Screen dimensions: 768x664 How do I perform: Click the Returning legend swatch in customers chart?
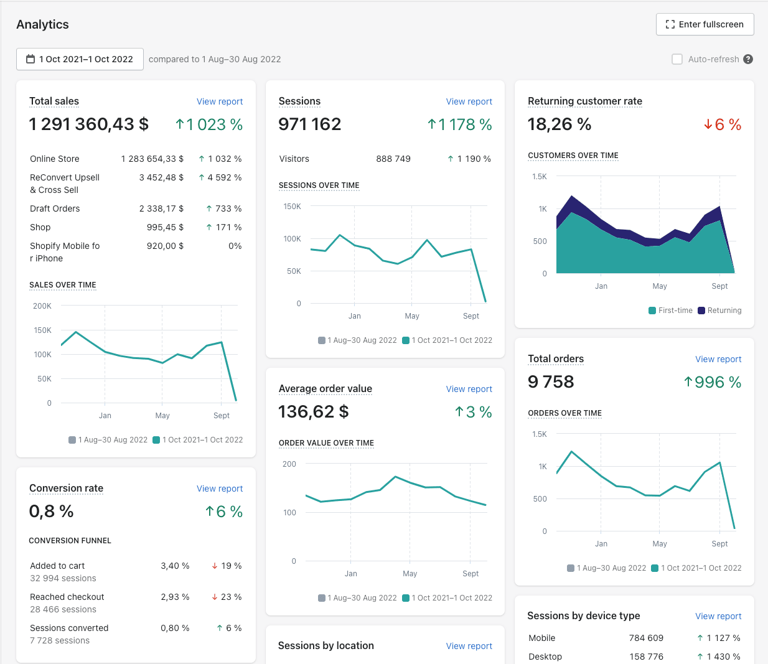click(x=701, y=311)
